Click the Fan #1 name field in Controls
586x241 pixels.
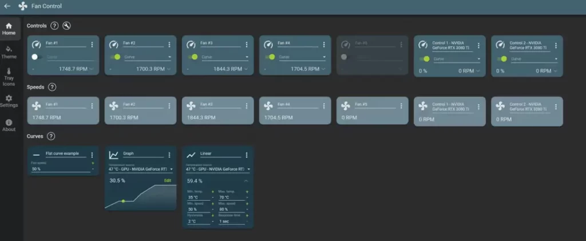pyautogui.click(x=66, y=44)
